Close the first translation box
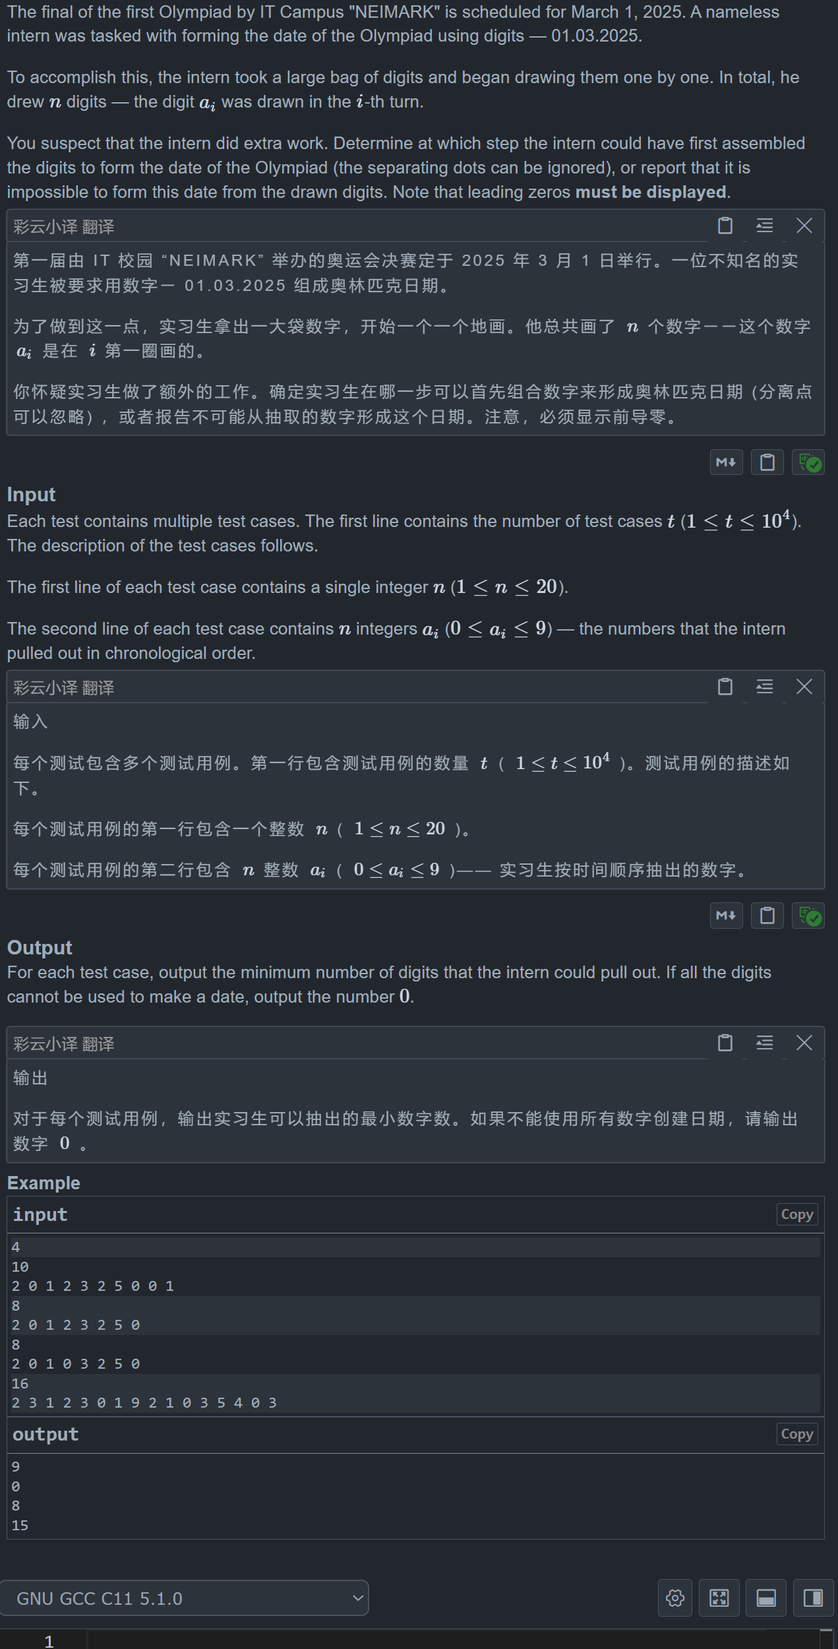Viewport: 838px width, 1649px height. (804, 226)
